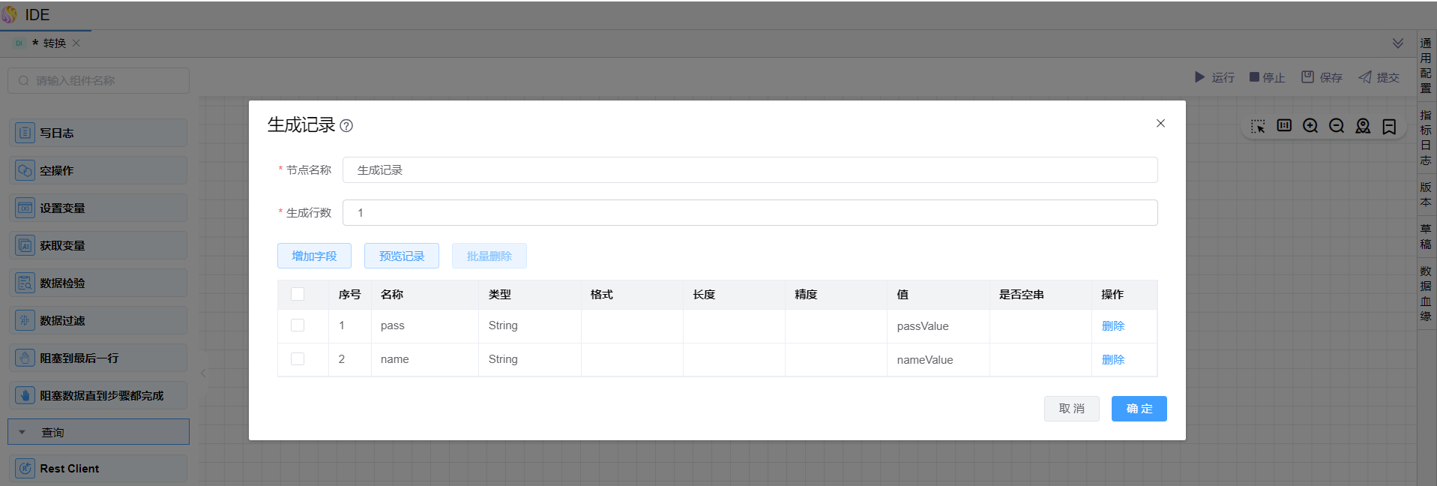Click the zoom out magnifier icon
The width and height of the screenshot is (1437, 486).
[x=1336, y=126]
